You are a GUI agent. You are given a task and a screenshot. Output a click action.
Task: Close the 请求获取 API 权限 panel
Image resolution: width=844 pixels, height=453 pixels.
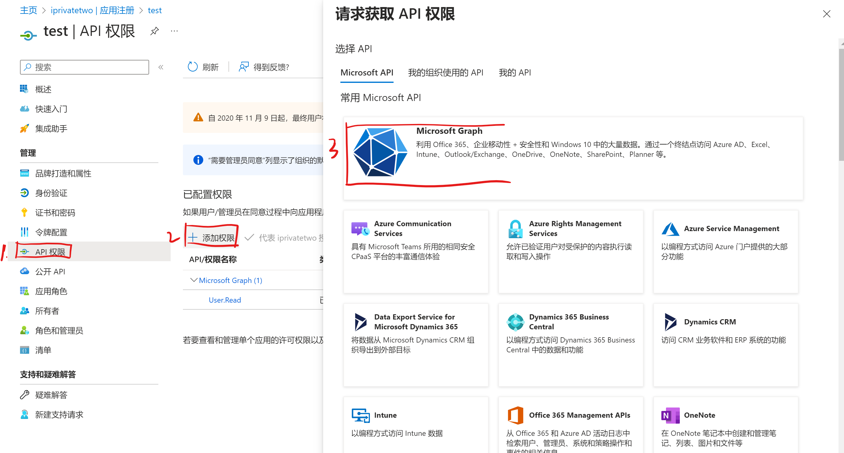826,14
